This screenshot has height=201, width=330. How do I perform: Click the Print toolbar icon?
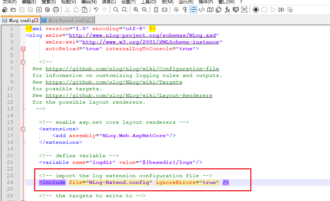click(x=56, y=10)
